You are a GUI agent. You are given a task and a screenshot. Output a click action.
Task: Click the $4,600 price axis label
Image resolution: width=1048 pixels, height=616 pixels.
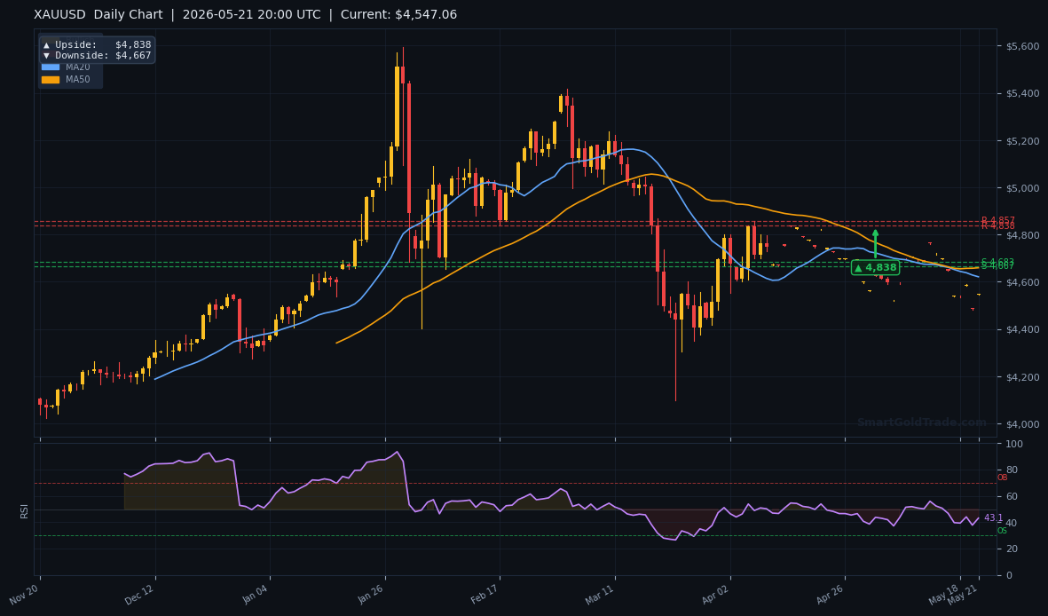(x=1022, y=282)
